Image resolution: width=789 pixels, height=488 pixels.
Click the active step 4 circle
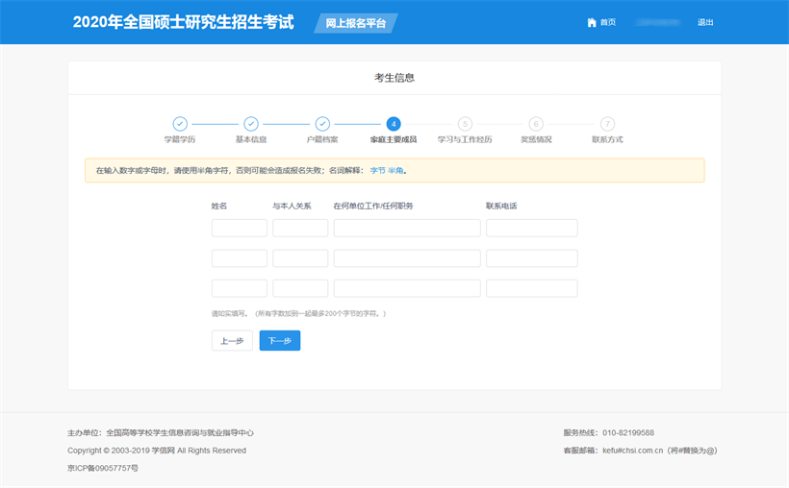394,123
